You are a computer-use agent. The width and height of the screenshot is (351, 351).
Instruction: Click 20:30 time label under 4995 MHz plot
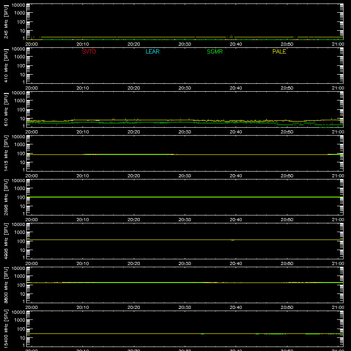click(x=185, y=264)
